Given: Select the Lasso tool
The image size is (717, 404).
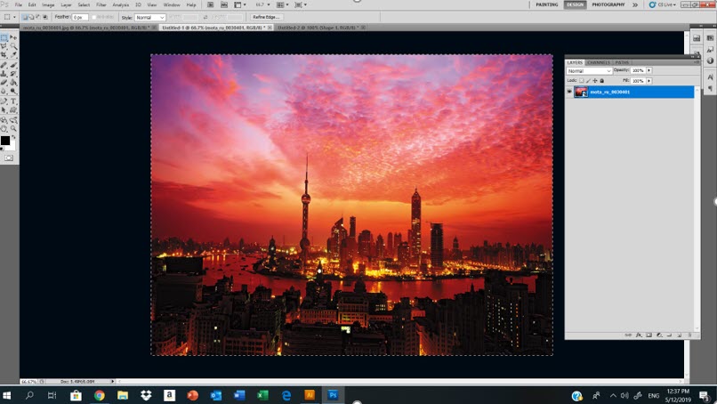Looking at the screenshot, I should [x=4, y=46].
